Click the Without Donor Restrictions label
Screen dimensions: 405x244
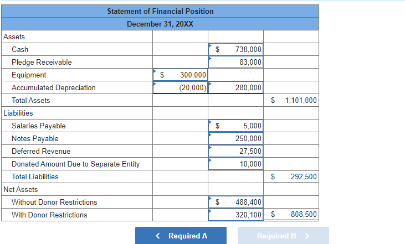click(x=54, y=202)
